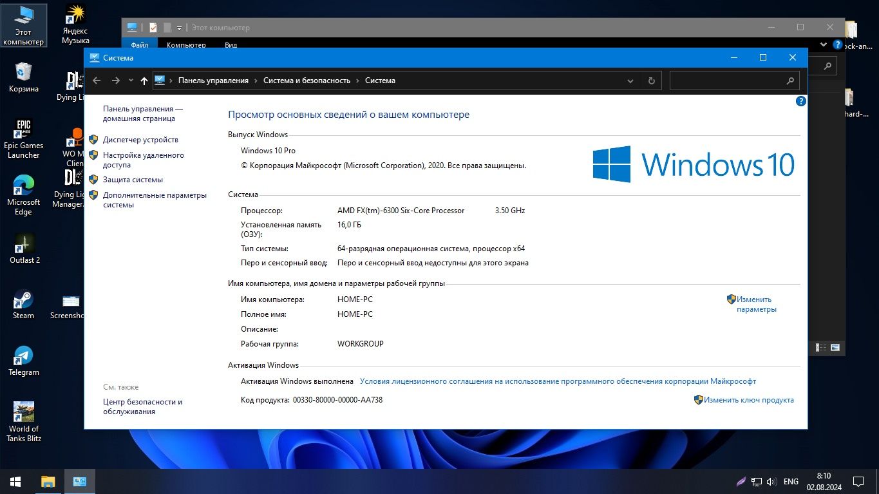Click the Show desktop strip
This screenshot has height=494, width=879.
[x=877, y=481]
